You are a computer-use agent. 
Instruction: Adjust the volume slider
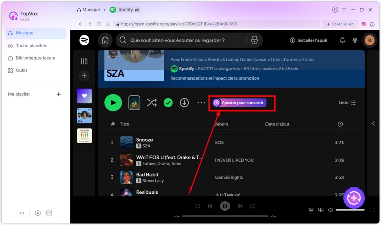[x=350, y=210]
